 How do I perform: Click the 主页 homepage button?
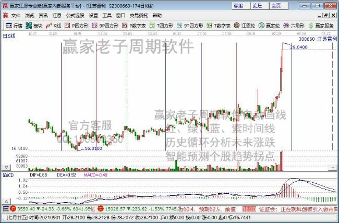click(279, 6)
